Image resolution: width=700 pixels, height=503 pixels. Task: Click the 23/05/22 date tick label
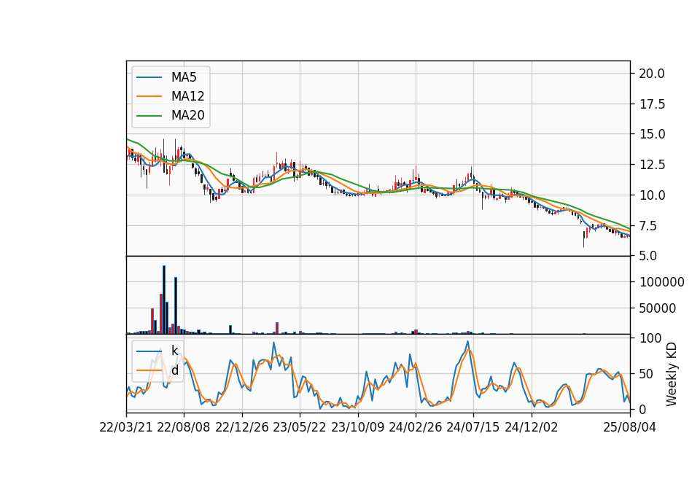[300, 427]
